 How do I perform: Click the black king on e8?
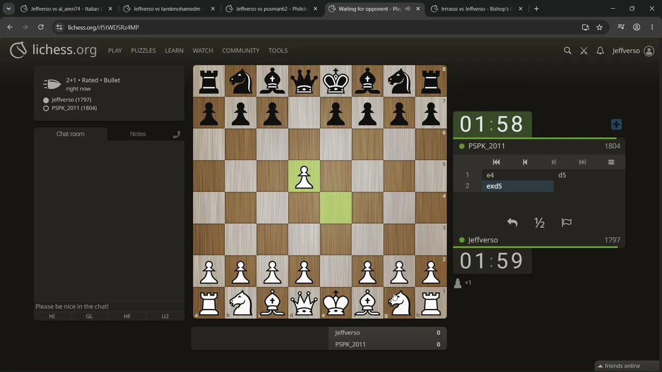tap(336, 81)
